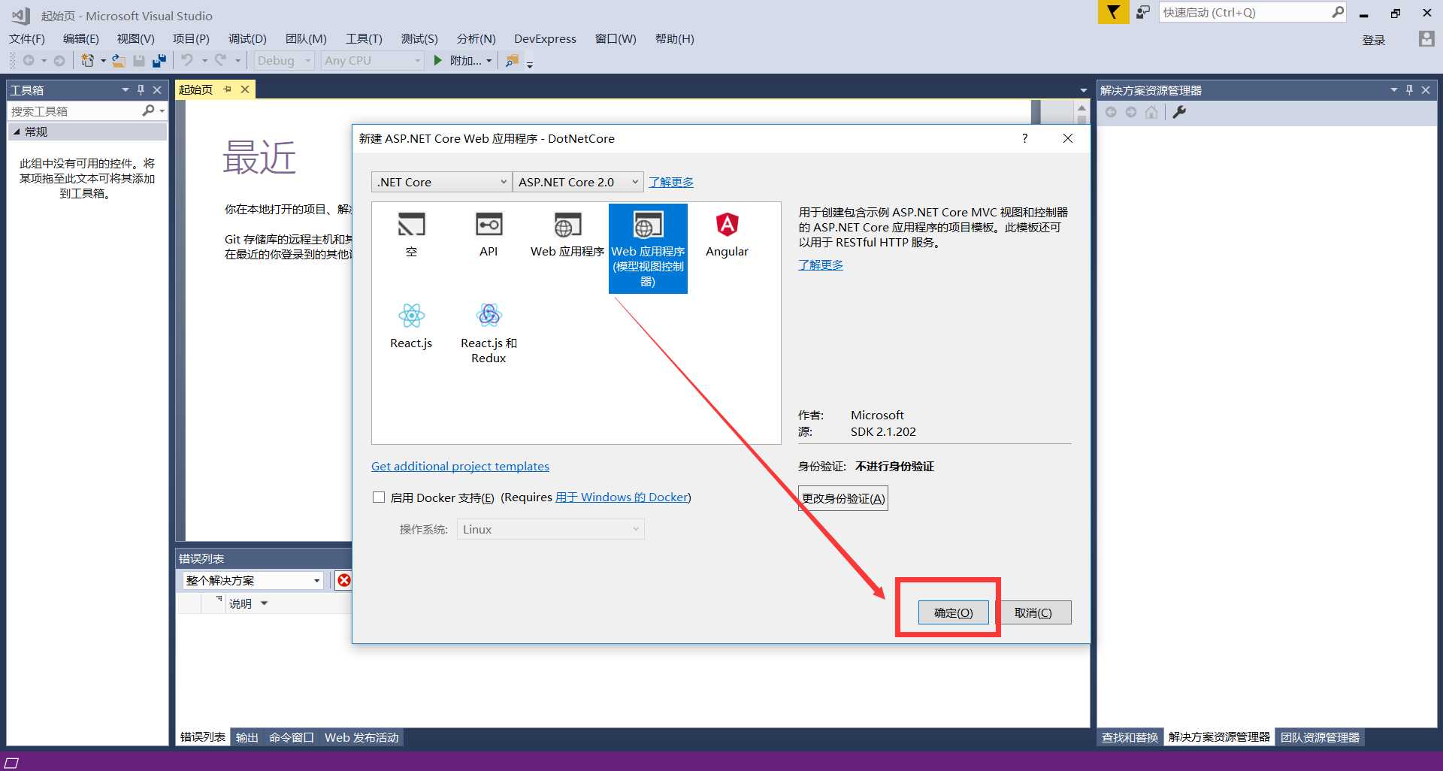Pin the 工具箱 panel

(141, 89)
